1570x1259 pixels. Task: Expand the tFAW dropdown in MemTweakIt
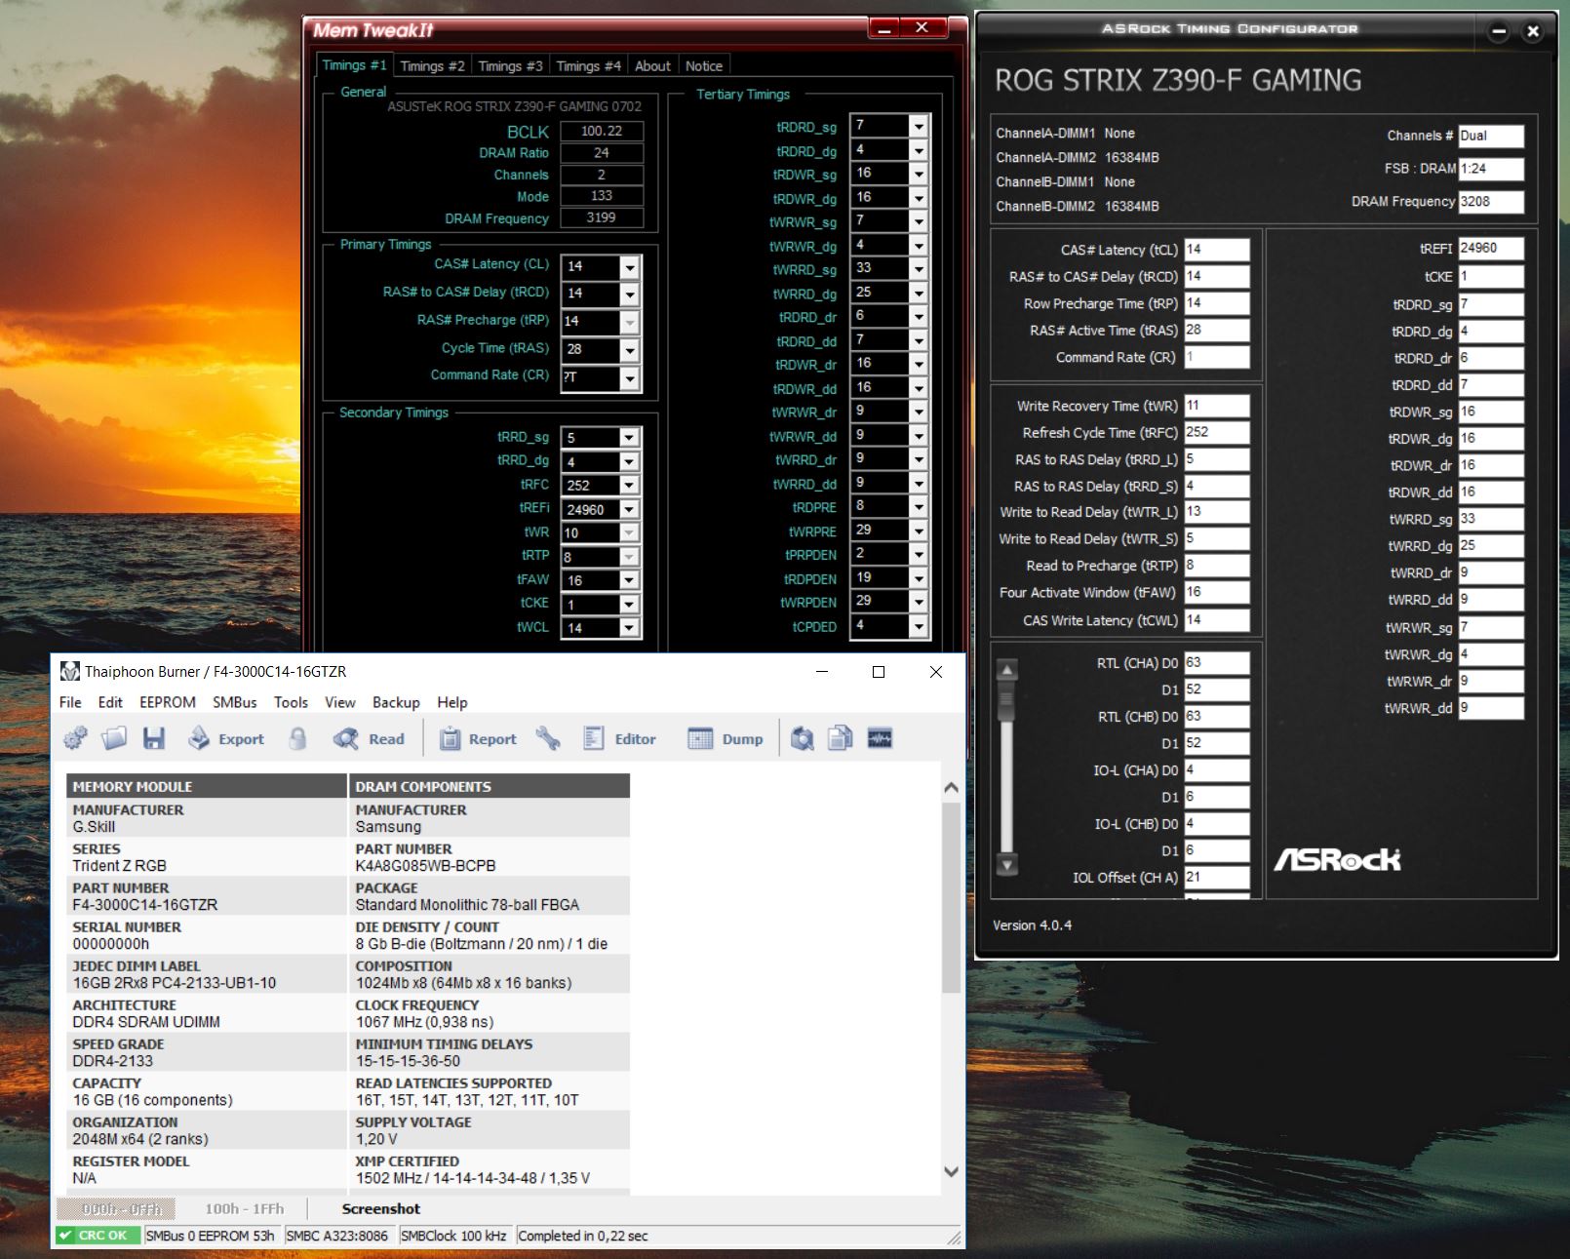630,580
